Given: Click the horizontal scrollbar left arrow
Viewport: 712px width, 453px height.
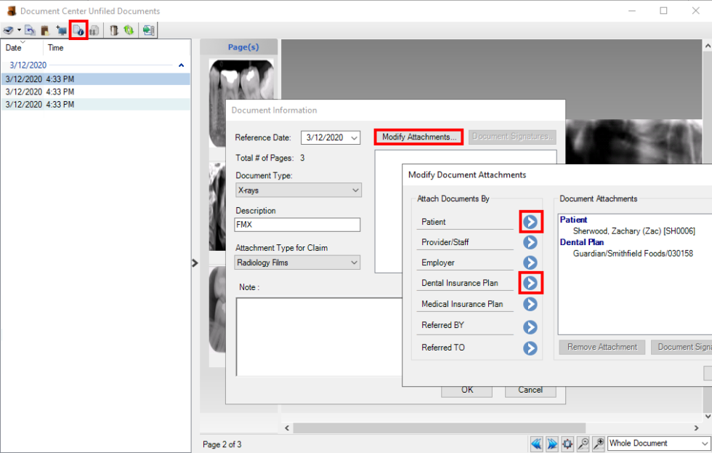Looking at the screenshot, I should point(287,428).
